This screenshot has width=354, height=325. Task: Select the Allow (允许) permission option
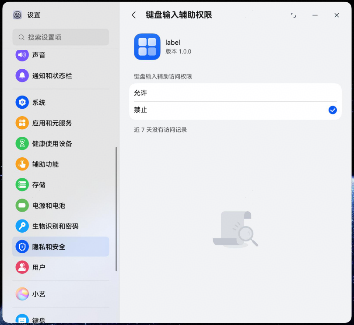[235, 93]
